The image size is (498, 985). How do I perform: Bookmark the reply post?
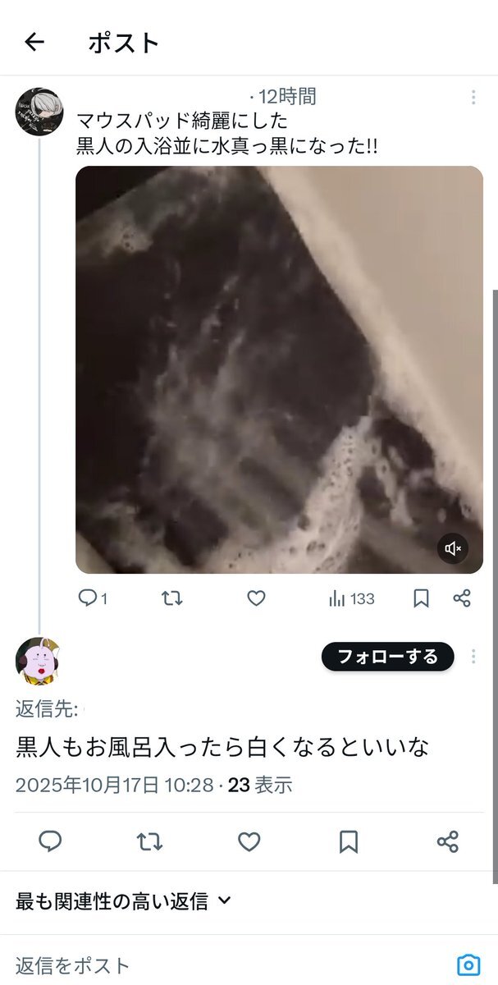[x=349, y=841]
